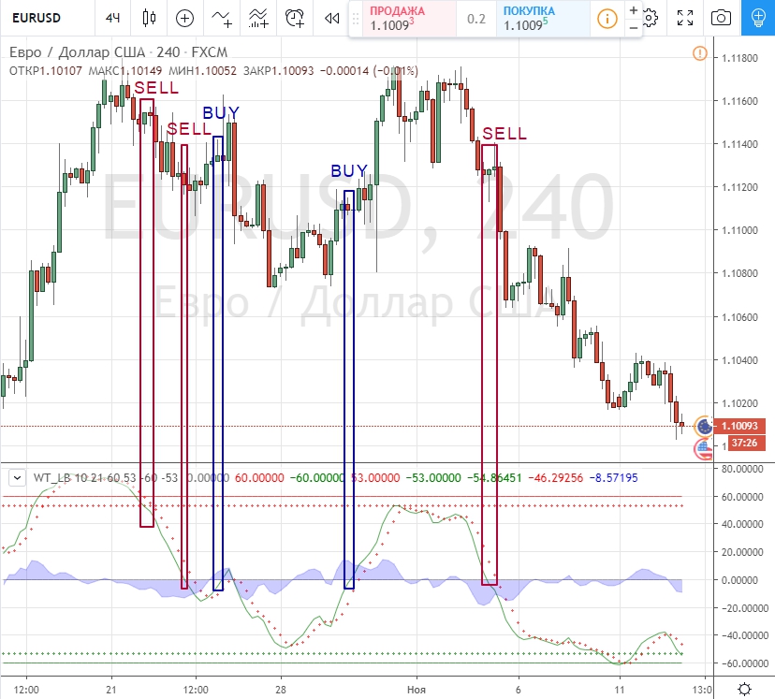This screenshot has width=775, height=699.
Task: Open the financials and strategies icon
Action: click(x=258, y=18)
